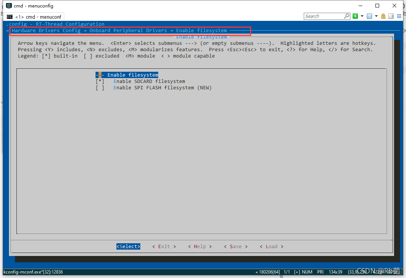The height and width of the screenshot is (278, 406).
Task: Open the dropdown beside the green plus button
Action: (x=362, y=16)
